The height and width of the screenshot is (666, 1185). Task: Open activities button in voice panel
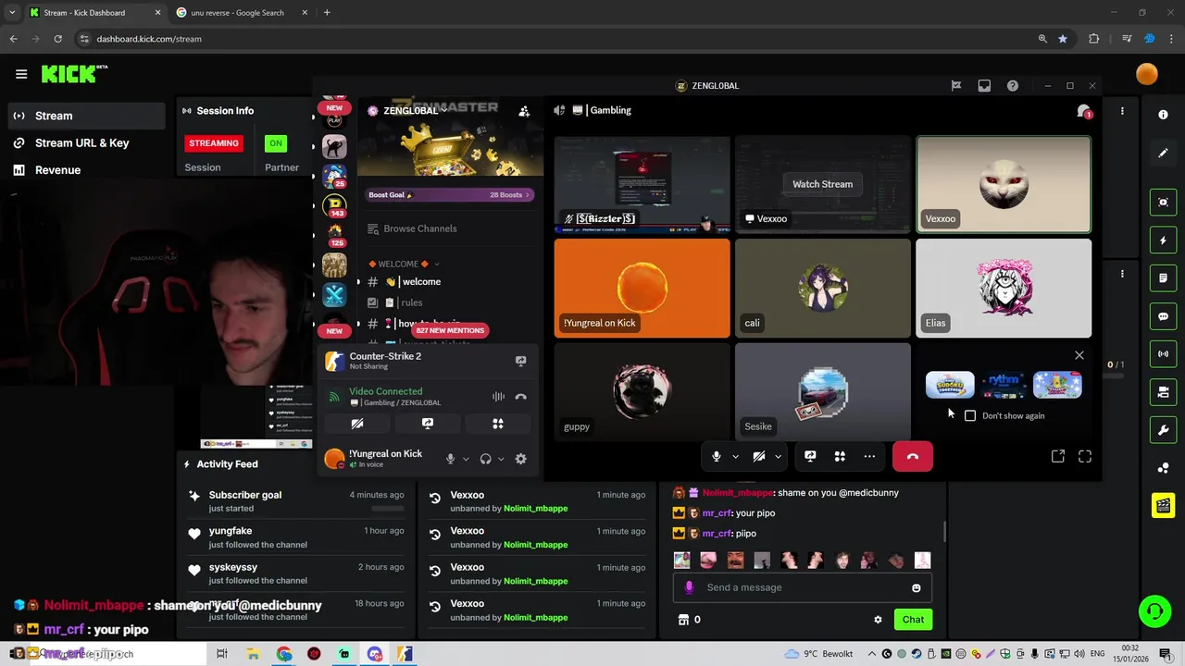point(498,424)
